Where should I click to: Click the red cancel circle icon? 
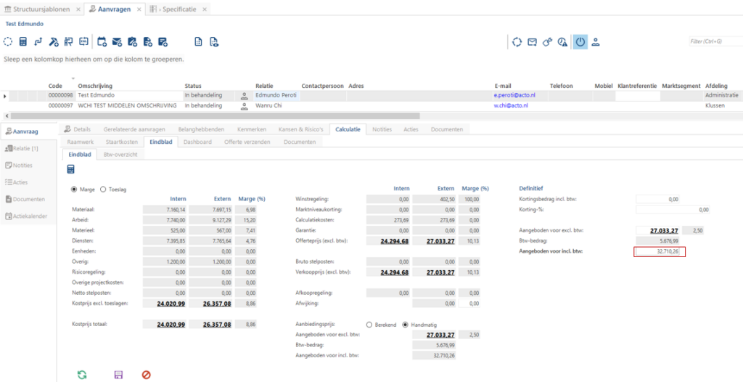[x=147, y=375]
